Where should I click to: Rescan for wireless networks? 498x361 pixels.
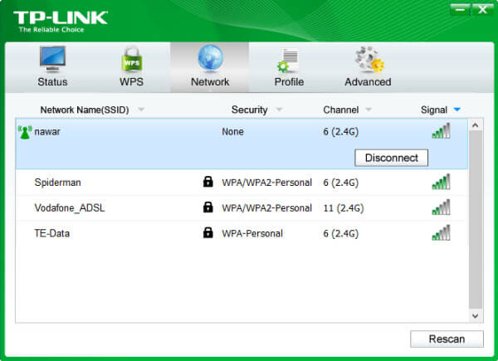click(447, 339)
